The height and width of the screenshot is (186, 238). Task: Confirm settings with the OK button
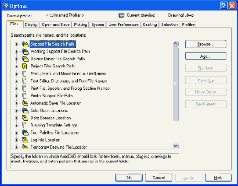(x=129, y=178)
